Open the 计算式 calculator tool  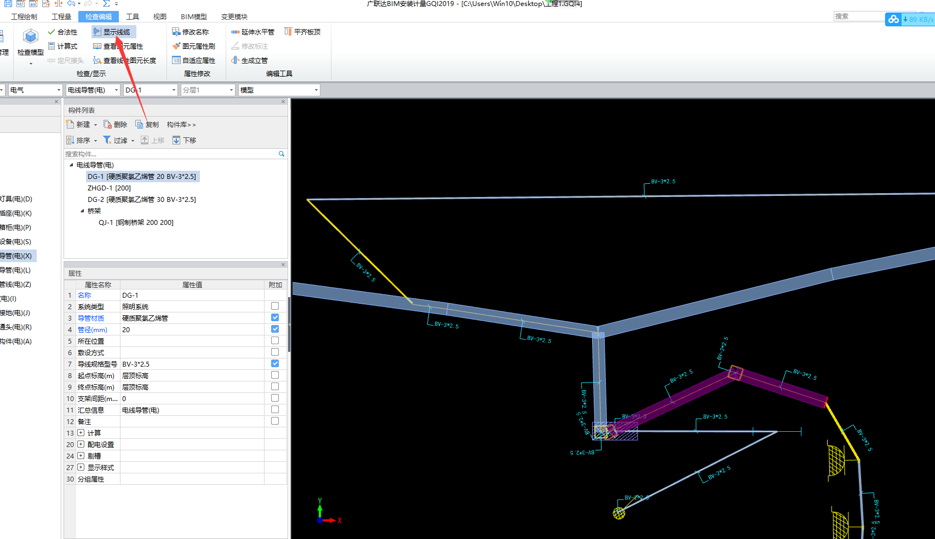[63, 47]
